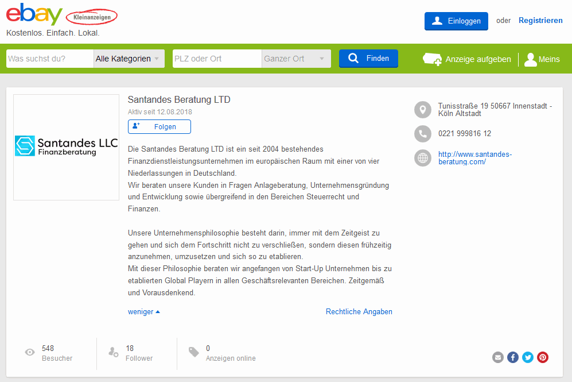Click the globe website icon
The image size is (572, 382).
423,158
